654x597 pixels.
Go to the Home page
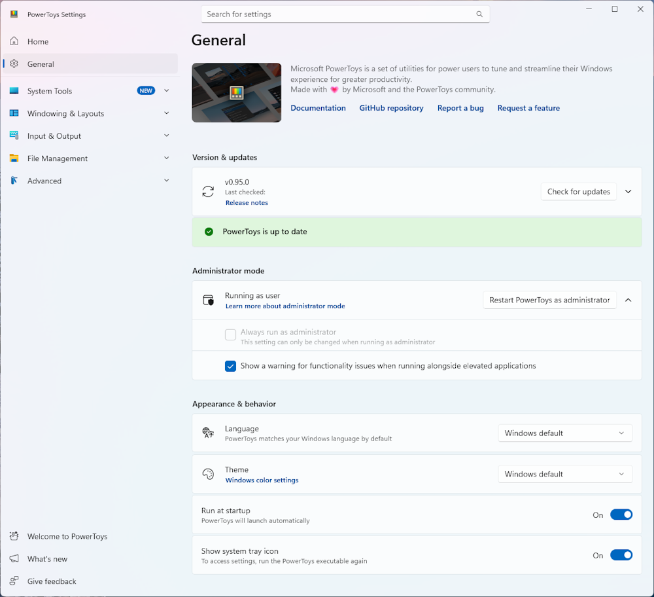[38, 42]
